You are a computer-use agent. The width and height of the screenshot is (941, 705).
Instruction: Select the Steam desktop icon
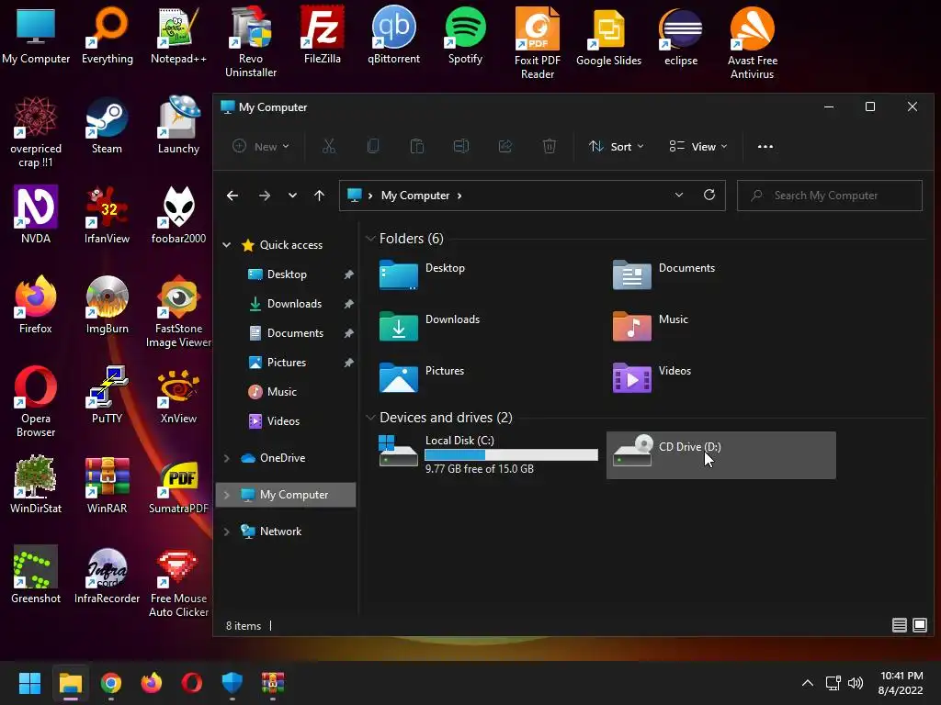pos(107,126)
